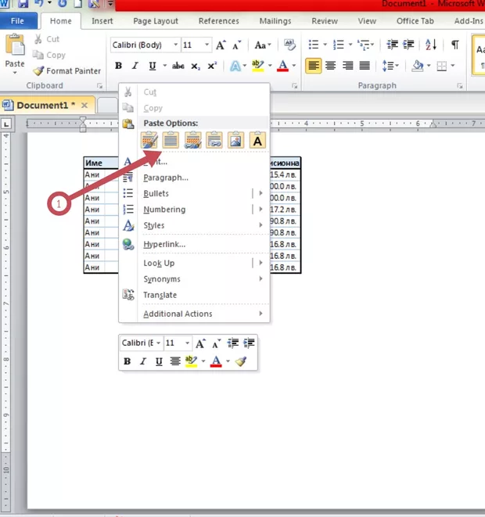485x517 pixels.
Task: Click Format Painter in Clipboard group
Action: tap(66, 71)
